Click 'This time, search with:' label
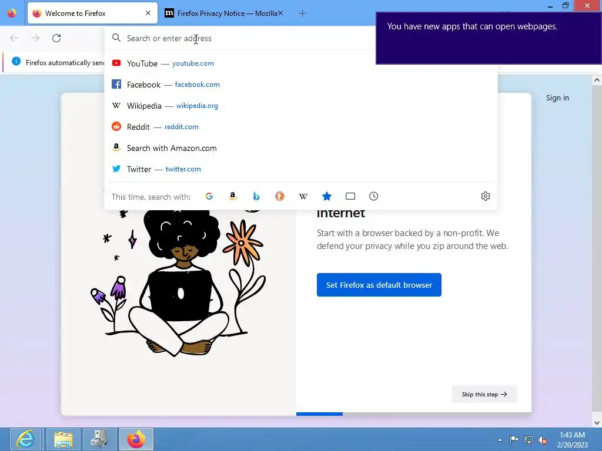Image resolution: width=602 pixels, height=451 pixels. click(x=151, y=197)
